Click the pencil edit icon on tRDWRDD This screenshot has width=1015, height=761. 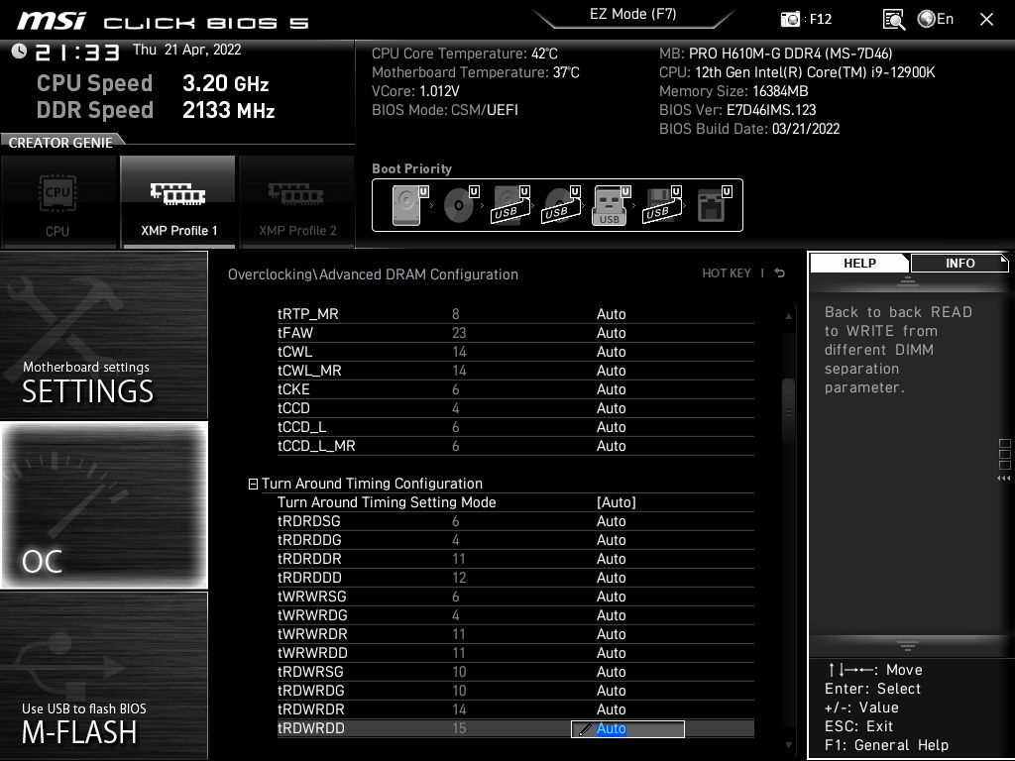click(585, 729)
